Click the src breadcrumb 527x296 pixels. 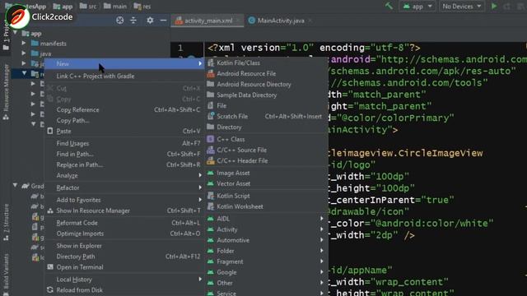[x=88, y=6]
